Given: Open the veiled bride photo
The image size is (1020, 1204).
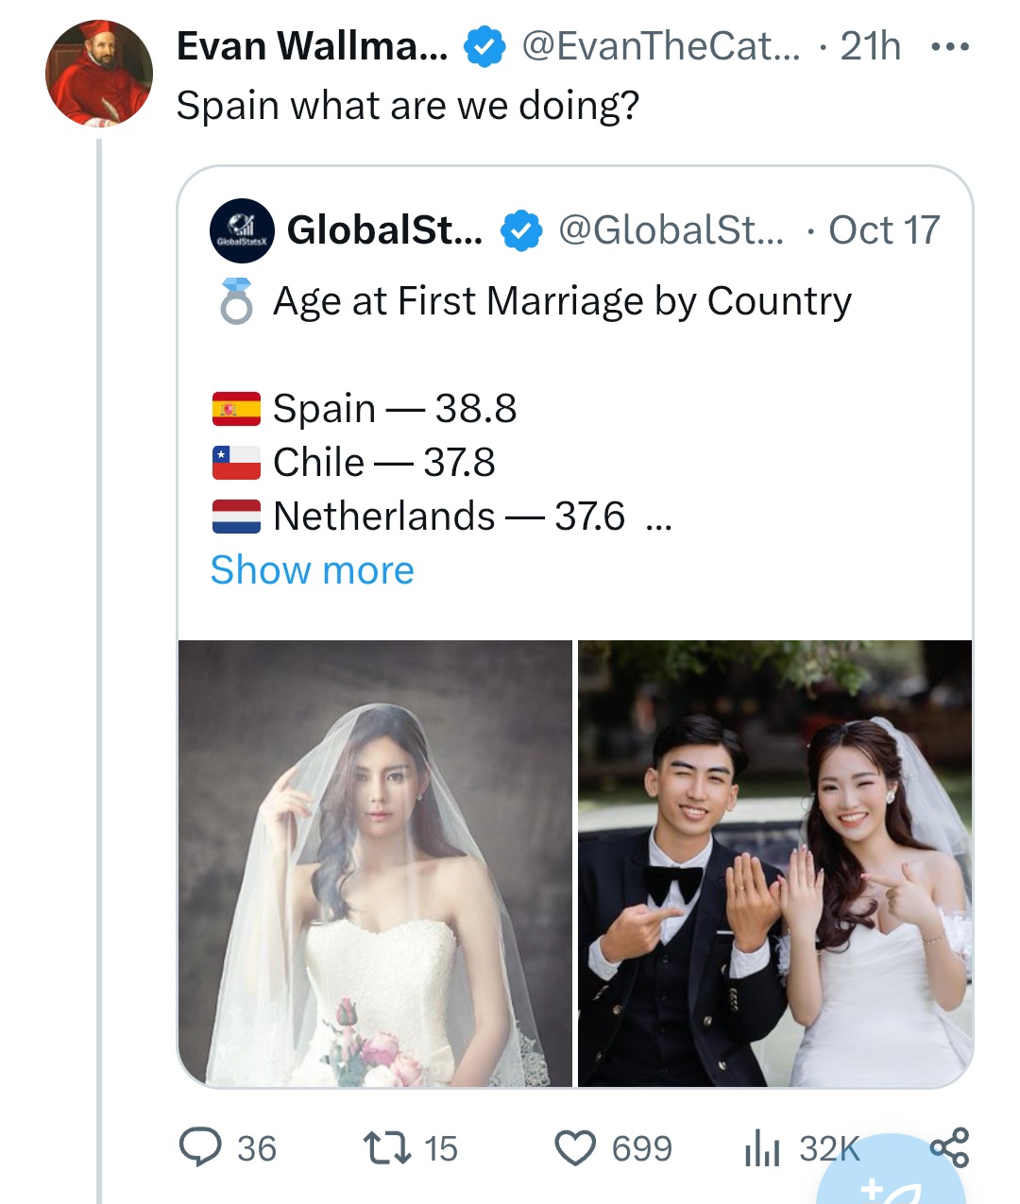Looking at the screenshot, I should click(375, 863).
